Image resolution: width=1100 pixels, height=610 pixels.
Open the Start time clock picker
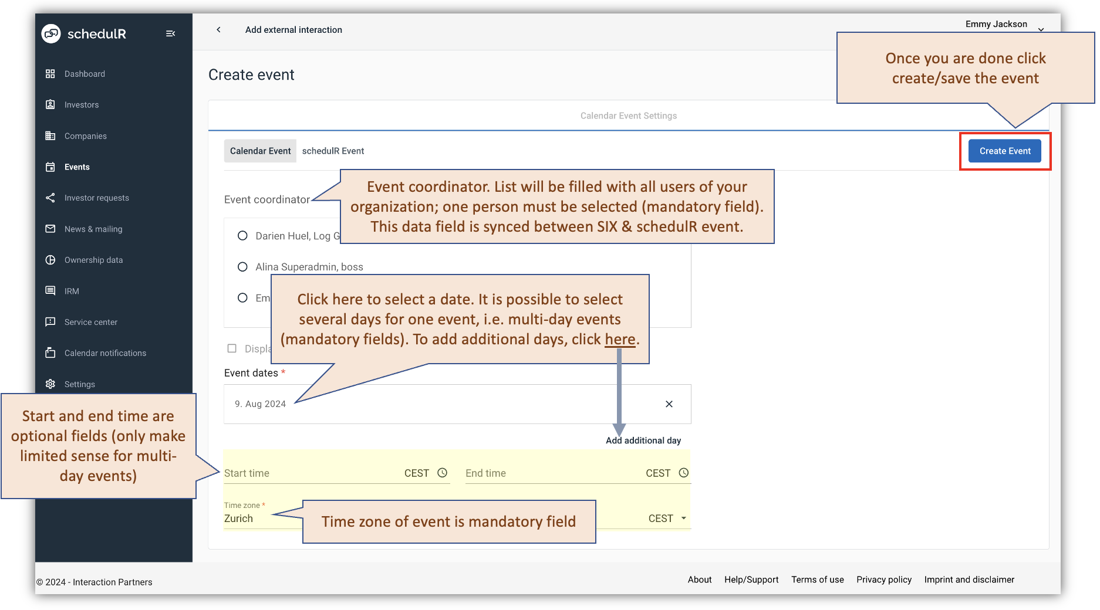click(443, 472)
